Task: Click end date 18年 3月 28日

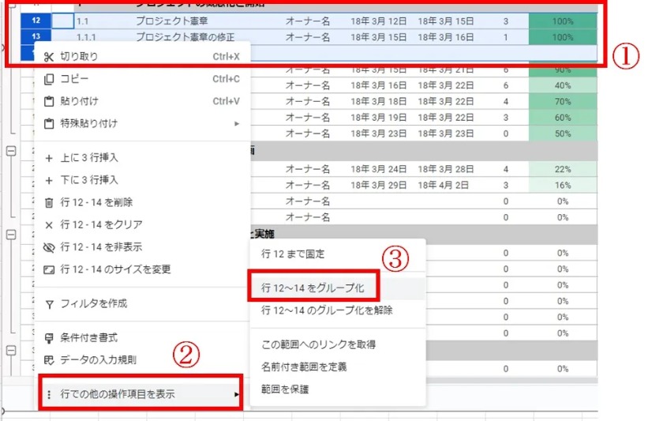Action: coord(446,169)
